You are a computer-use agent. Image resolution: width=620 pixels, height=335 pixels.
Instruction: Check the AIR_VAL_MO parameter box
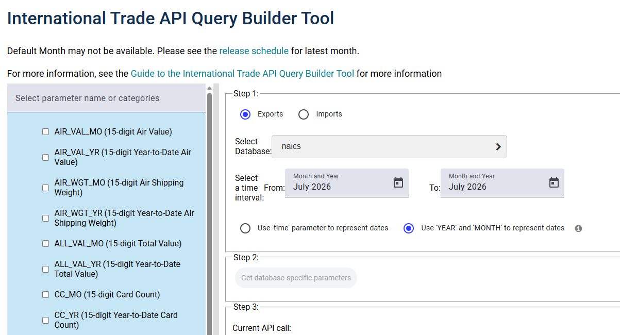[x=46, y=132]
